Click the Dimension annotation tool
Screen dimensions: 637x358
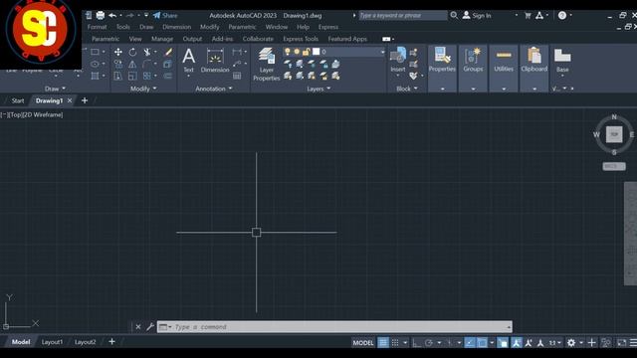[x=215, y=60]
